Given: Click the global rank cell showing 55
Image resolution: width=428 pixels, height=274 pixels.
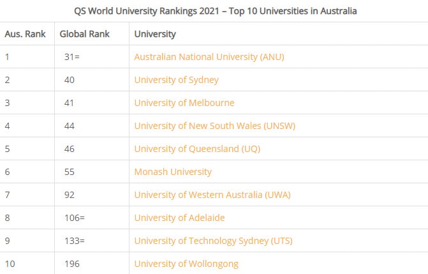Looking at the screenshot, I should (69, 172).
